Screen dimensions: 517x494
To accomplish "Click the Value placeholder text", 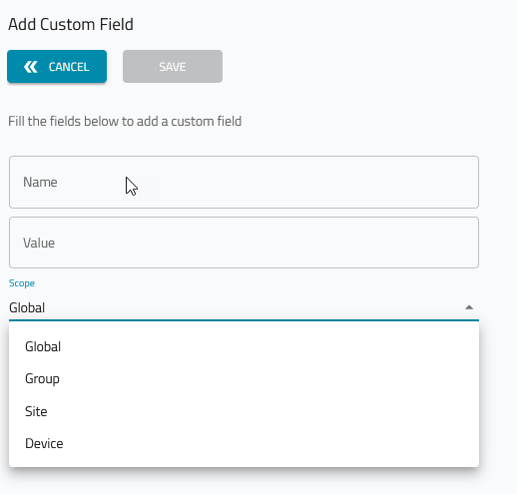I will 39,244.
